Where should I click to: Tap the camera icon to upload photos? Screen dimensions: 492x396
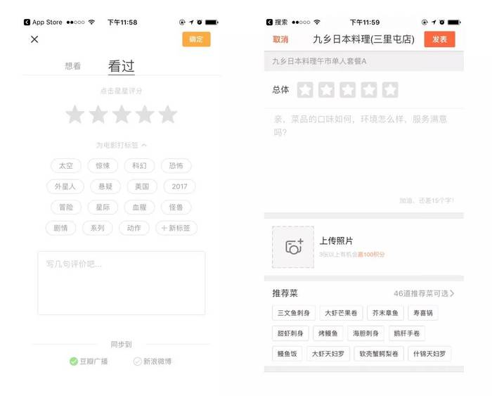[293, 247]
